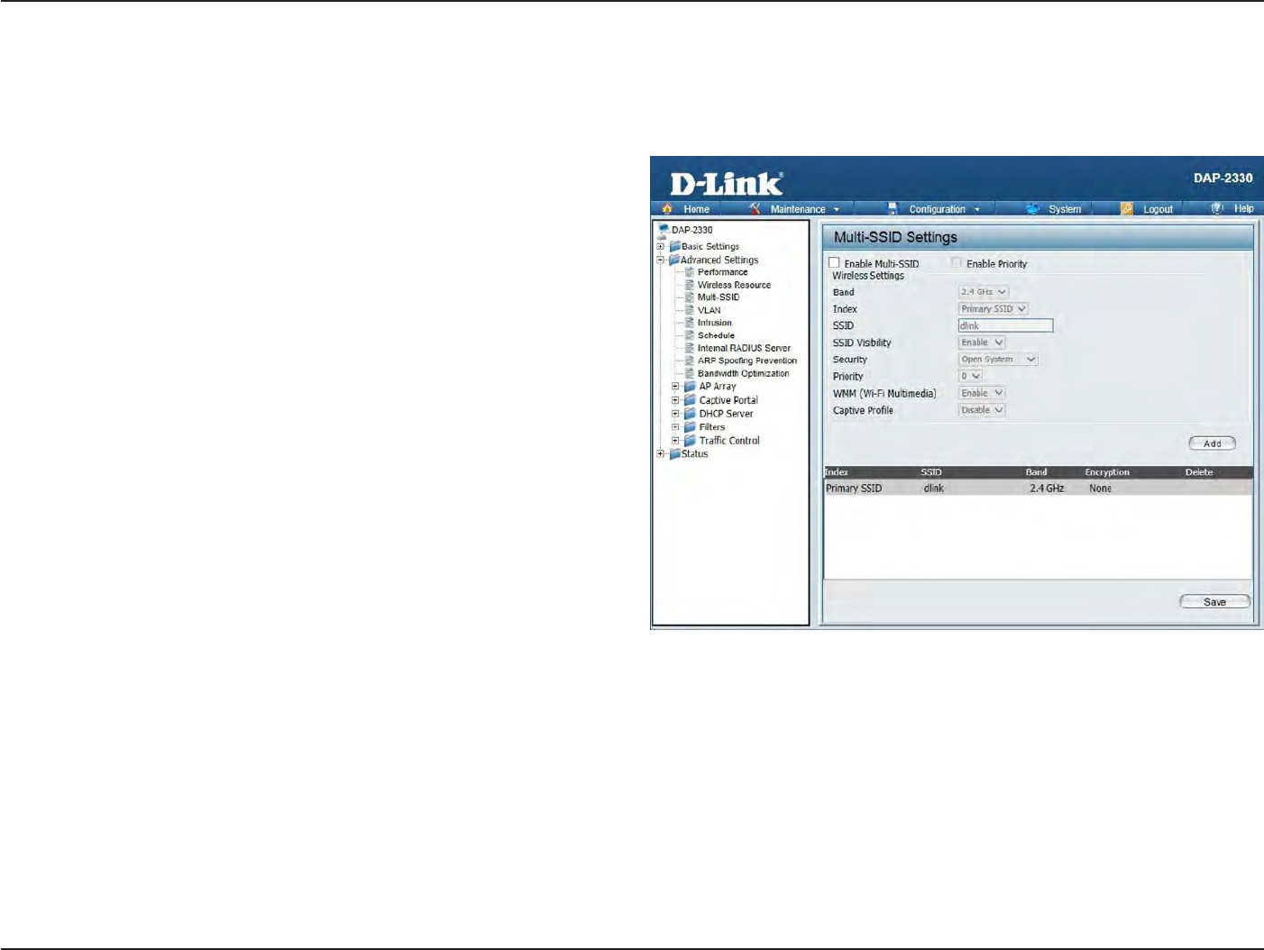Open the Schedule settings page

716,335
